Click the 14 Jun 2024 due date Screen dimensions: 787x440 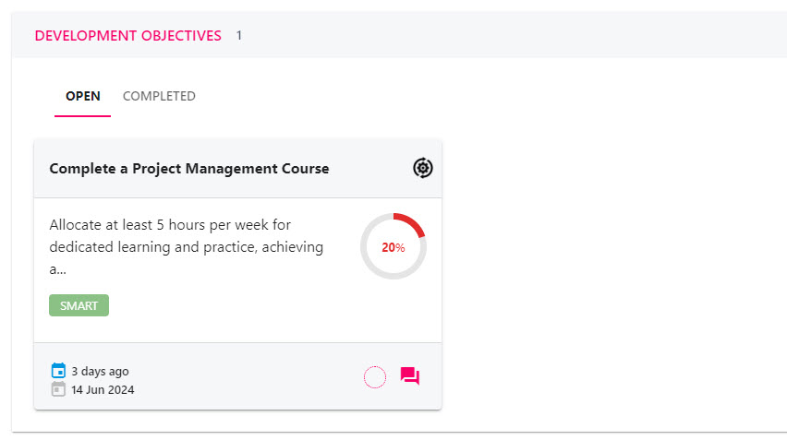(103, 389)
